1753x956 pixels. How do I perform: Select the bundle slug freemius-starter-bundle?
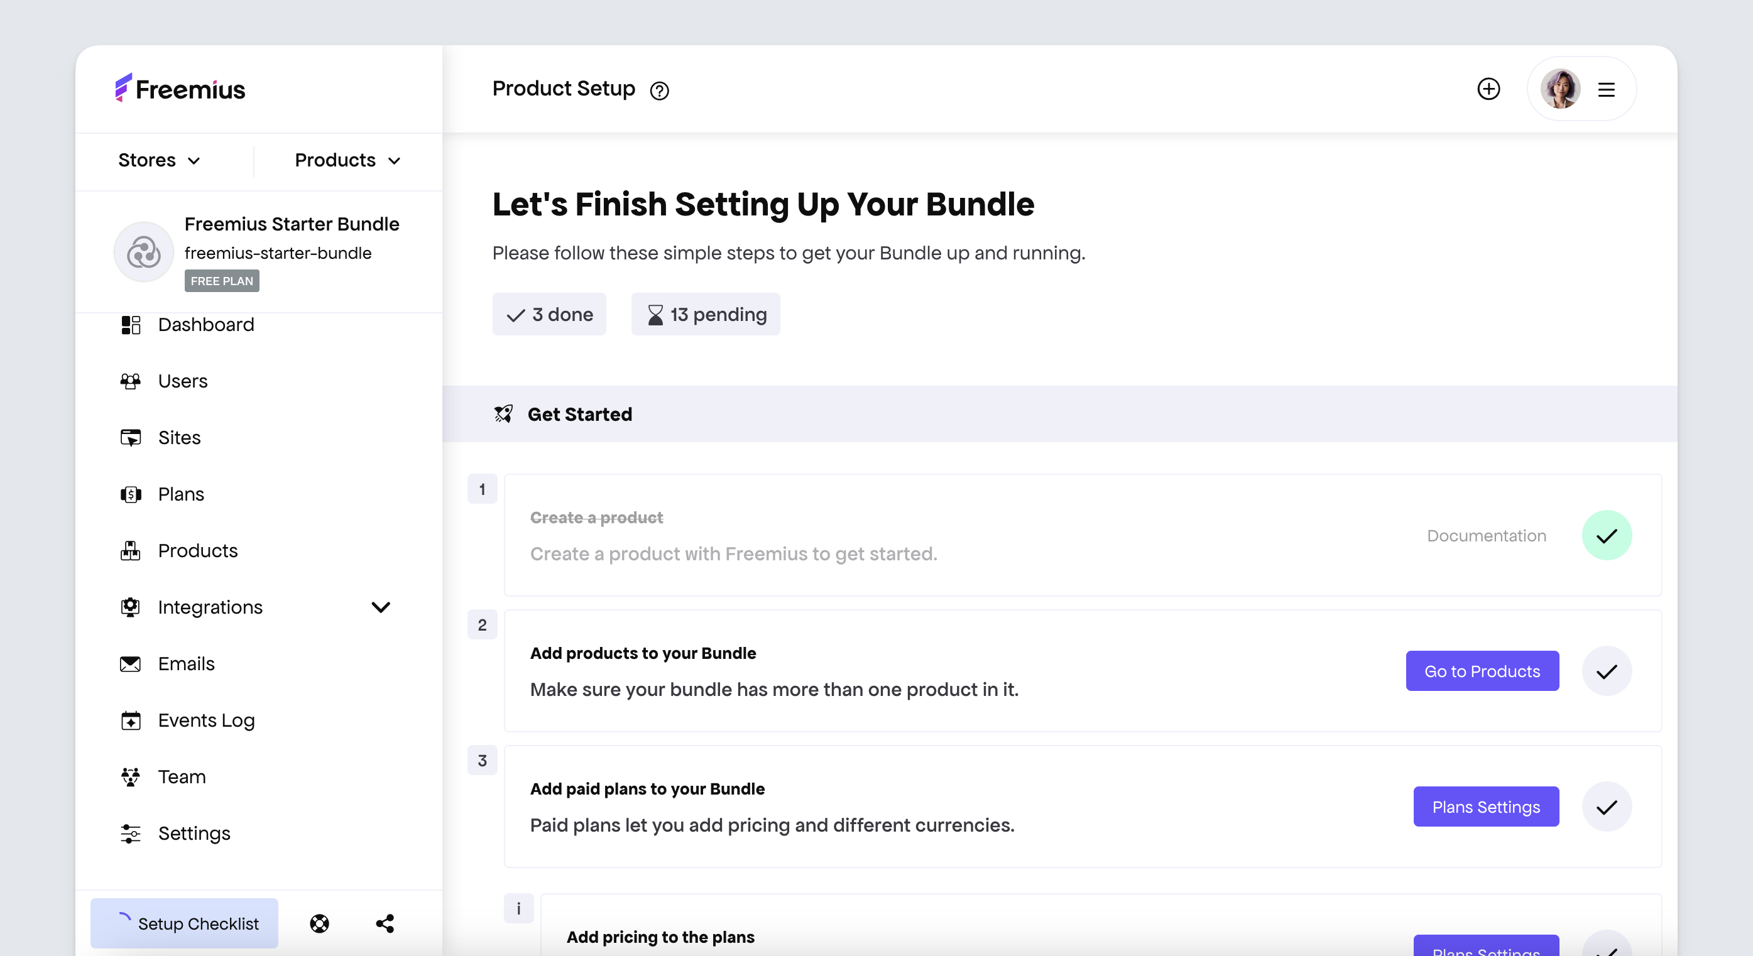(278, 253)
